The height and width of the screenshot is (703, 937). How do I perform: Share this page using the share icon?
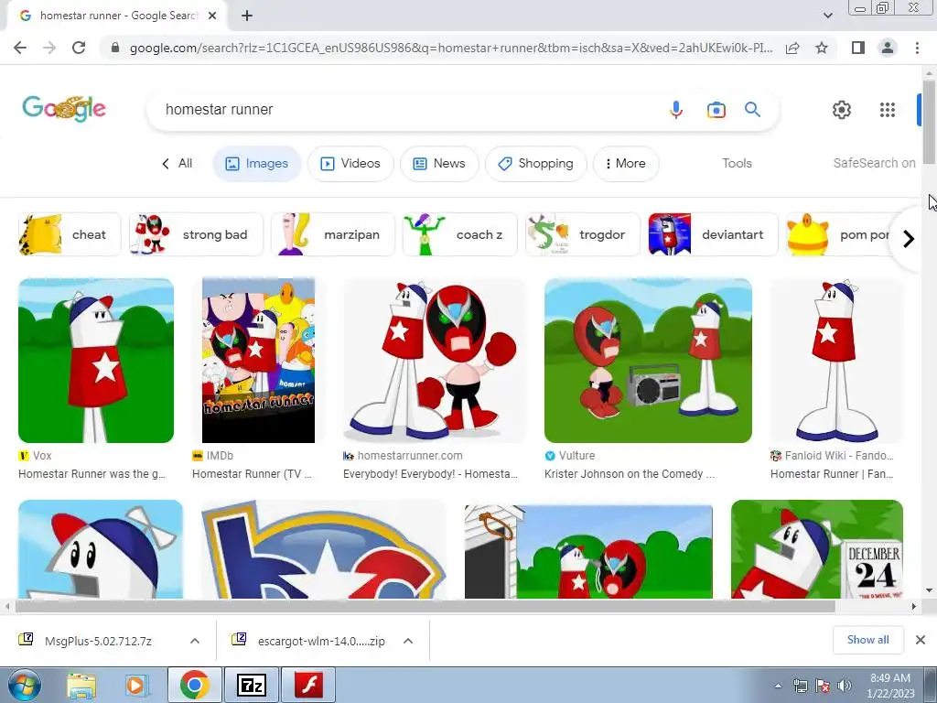(792, 48)
